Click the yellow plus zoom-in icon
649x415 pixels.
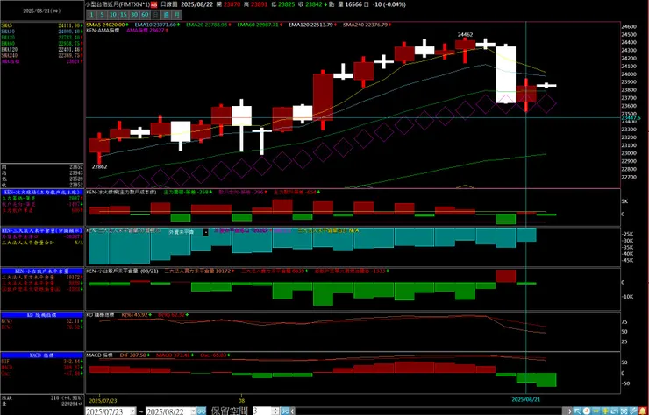pos(605,411)
